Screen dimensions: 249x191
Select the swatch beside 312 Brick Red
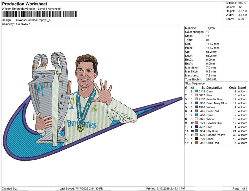(x=196, y=143)
